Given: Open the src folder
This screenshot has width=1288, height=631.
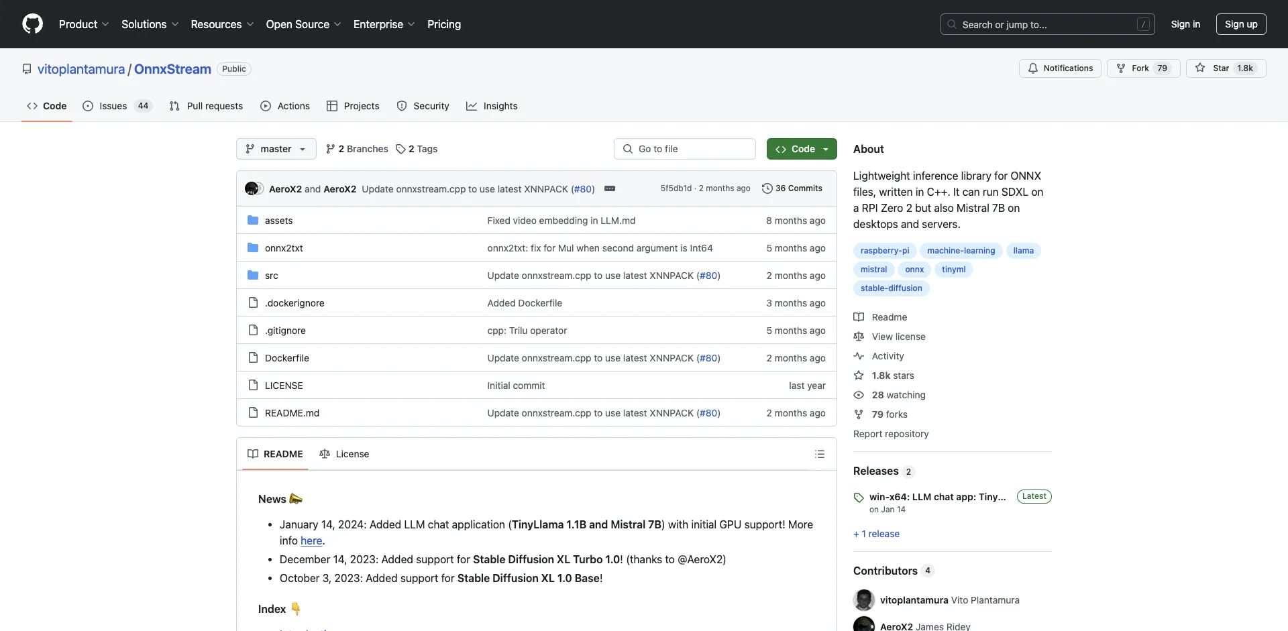Looking at the screenshot, I should [x=271, y=276].
